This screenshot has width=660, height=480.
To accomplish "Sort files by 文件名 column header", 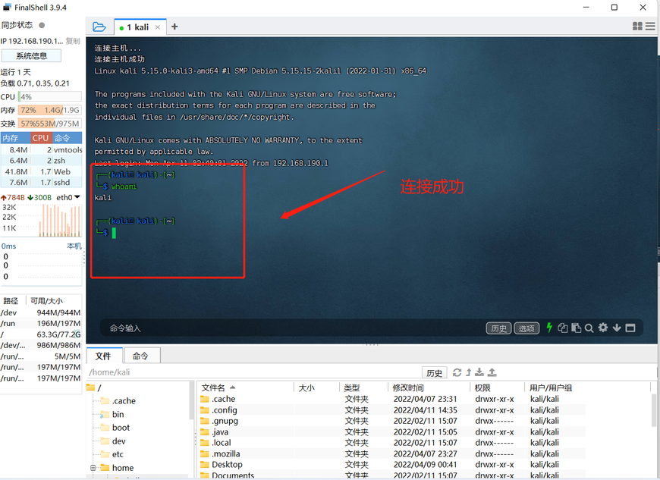I will pos(245,387).
